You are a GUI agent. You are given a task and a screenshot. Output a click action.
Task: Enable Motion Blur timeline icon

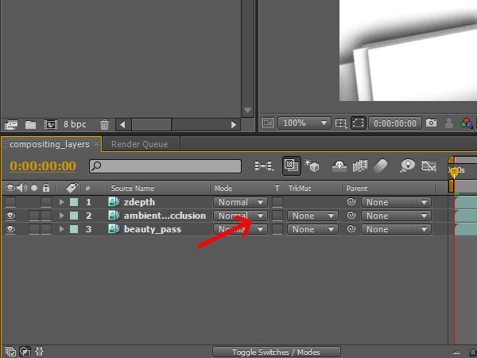(380, 165)
